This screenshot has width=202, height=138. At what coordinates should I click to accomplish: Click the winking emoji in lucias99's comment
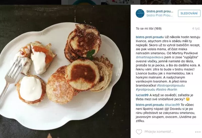click(188, 99)
